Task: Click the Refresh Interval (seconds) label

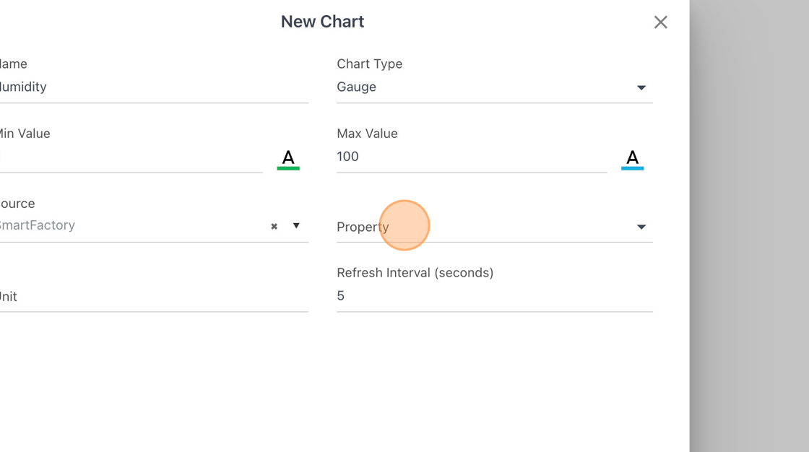Action: pos(415,272)
